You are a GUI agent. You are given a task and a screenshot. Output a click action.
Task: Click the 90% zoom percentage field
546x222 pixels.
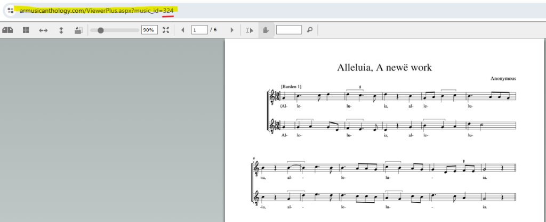click(x=149, y=30)
